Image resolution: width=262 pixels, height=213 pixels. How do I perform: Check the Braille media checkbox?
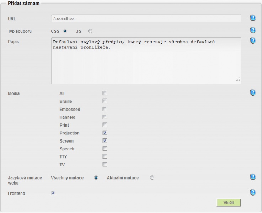(x=105, y=101)
